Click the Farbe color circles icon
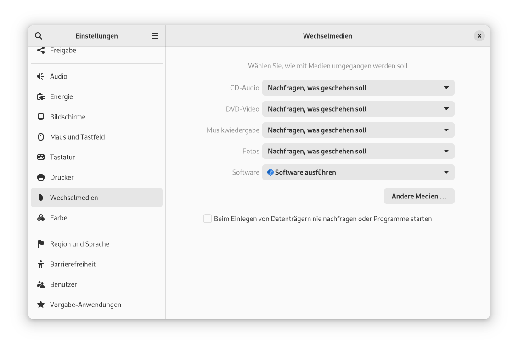The width and height of the screenshot is (518, 350). (x=41, y=218)
